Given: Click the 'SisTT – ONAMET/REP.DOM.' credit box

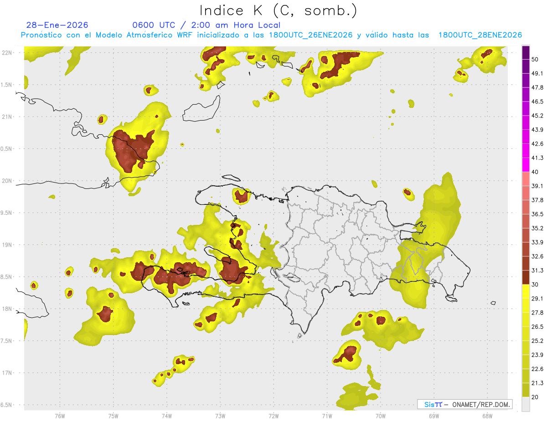Looking at the screenshot, I should click(x=464, y=404).
